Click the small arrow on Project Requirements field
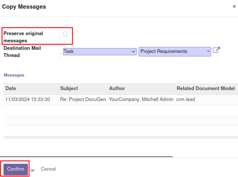 point(208,51)
